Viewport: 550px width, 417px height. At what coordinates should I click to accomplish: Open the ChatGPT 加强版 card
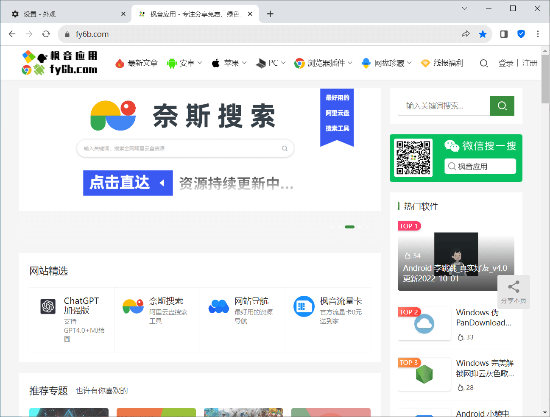[72, 320]
